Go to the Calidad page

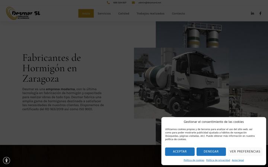(124, 13)
